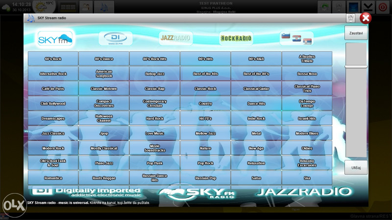Click the blue monitor icon in top bar
Screen dimensions: 392x220
353,7
